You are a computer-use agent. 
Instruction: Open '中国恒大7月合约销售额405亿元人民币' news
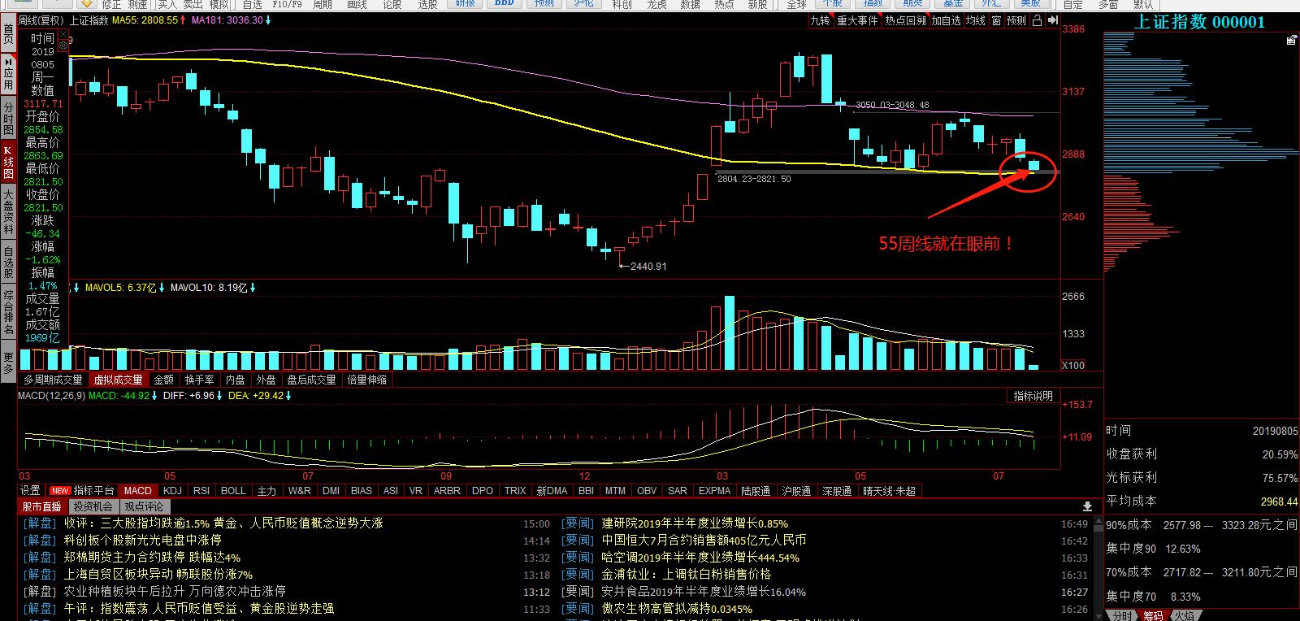pyautogui.click(x=704, y=541)
